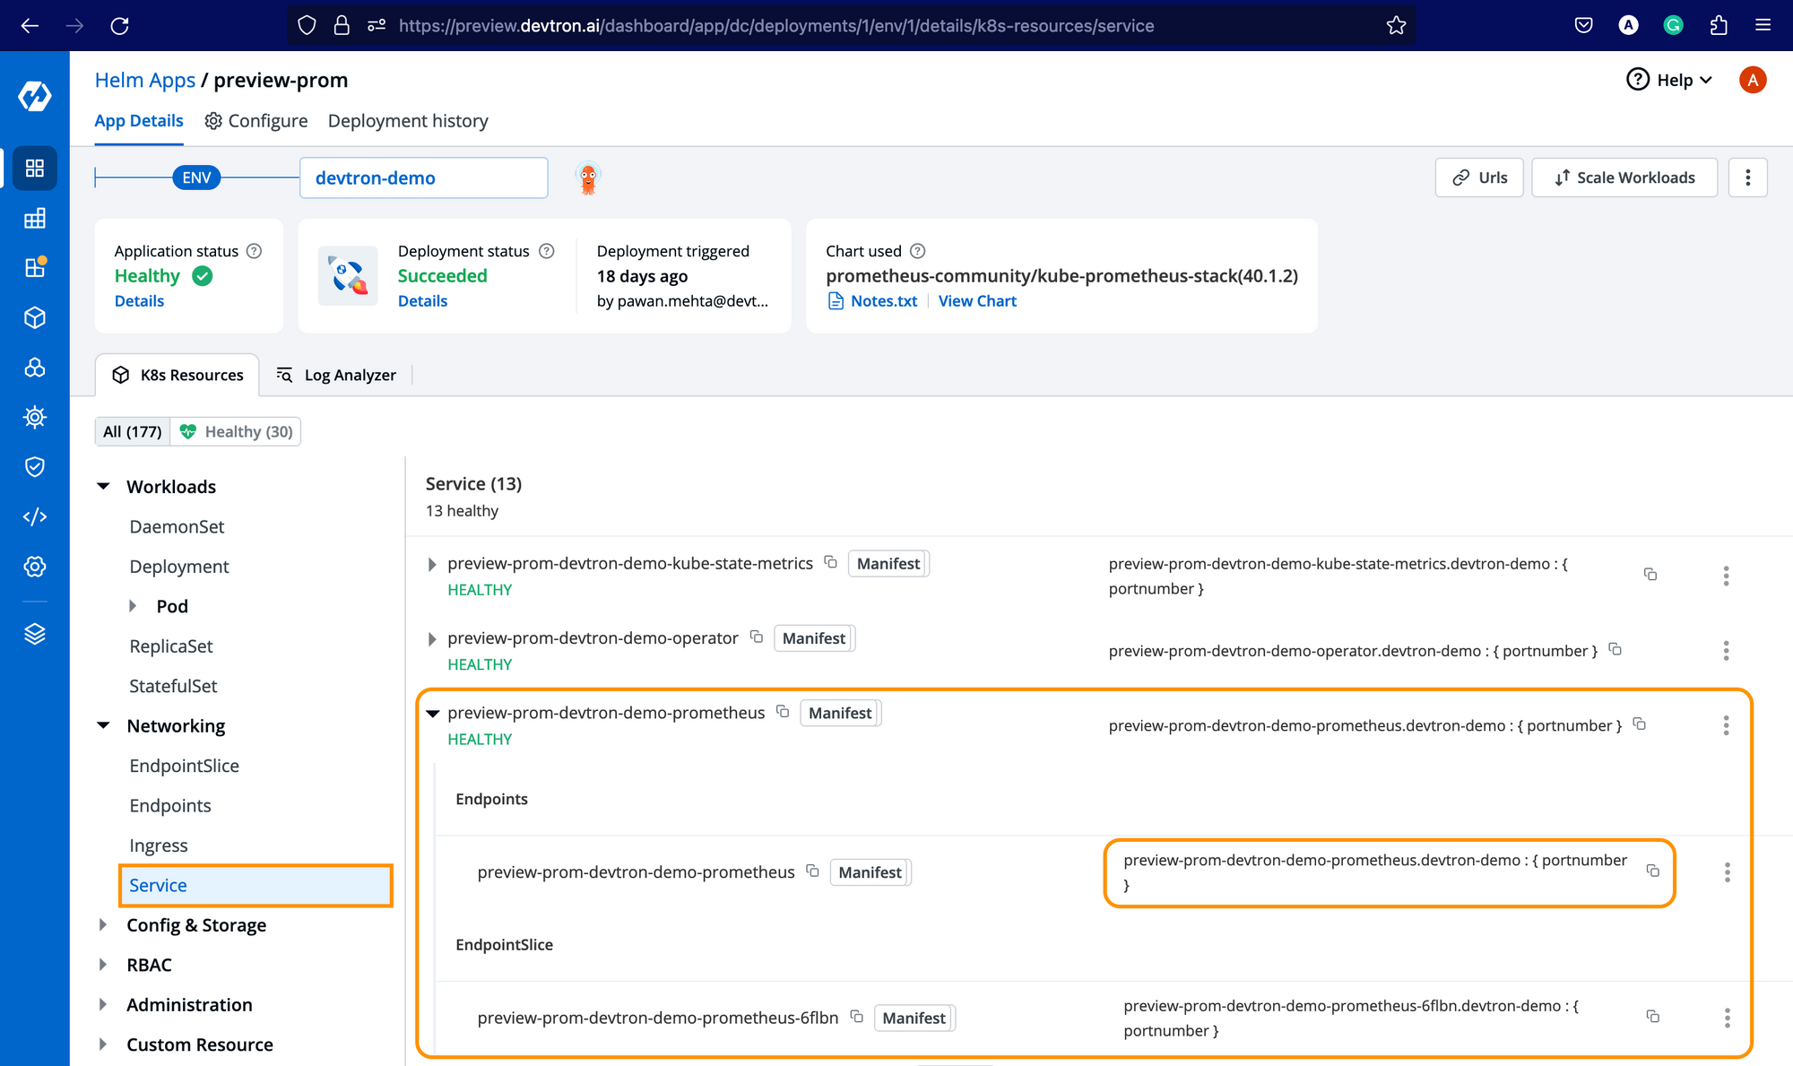The width and height of the screenshot is (1793, 1066).
Task: Click the Devtron logo in sidebar
Action: pyautogui.click(x=35, y=96)
